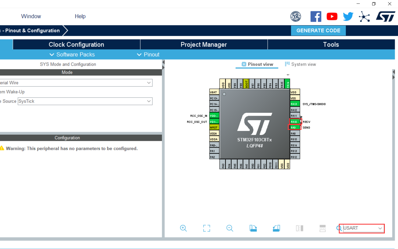Switch to the Project Manager tab

[x=204, y=45]
